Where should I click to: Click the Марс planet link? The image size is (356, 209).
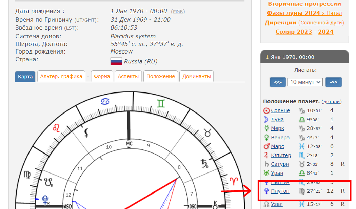click(x=277, y=146)
